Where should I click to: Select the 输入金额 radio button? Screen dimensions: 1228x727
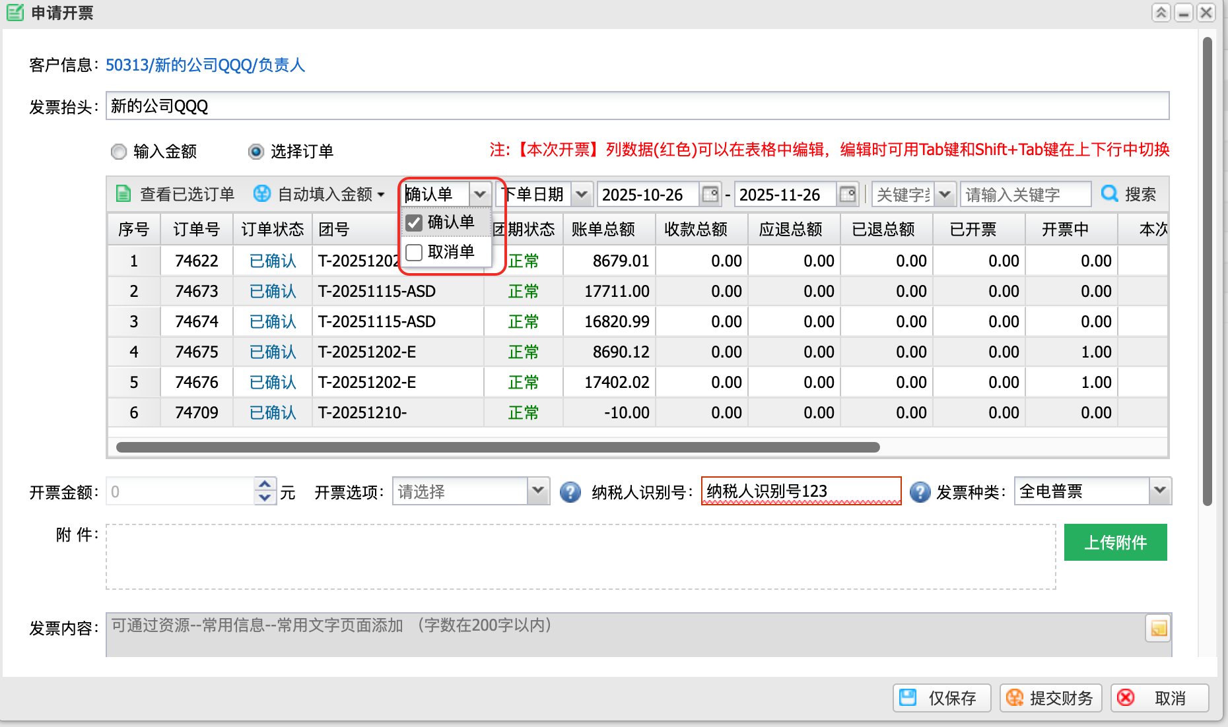click(x=119, y=152)
